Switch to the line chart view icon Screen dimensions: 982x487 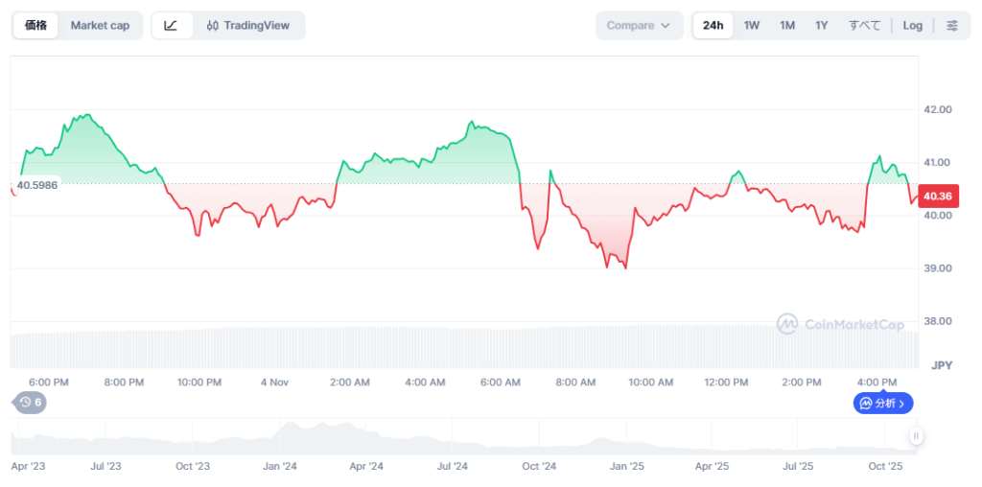pyautogui.click(x=171, y=26)
